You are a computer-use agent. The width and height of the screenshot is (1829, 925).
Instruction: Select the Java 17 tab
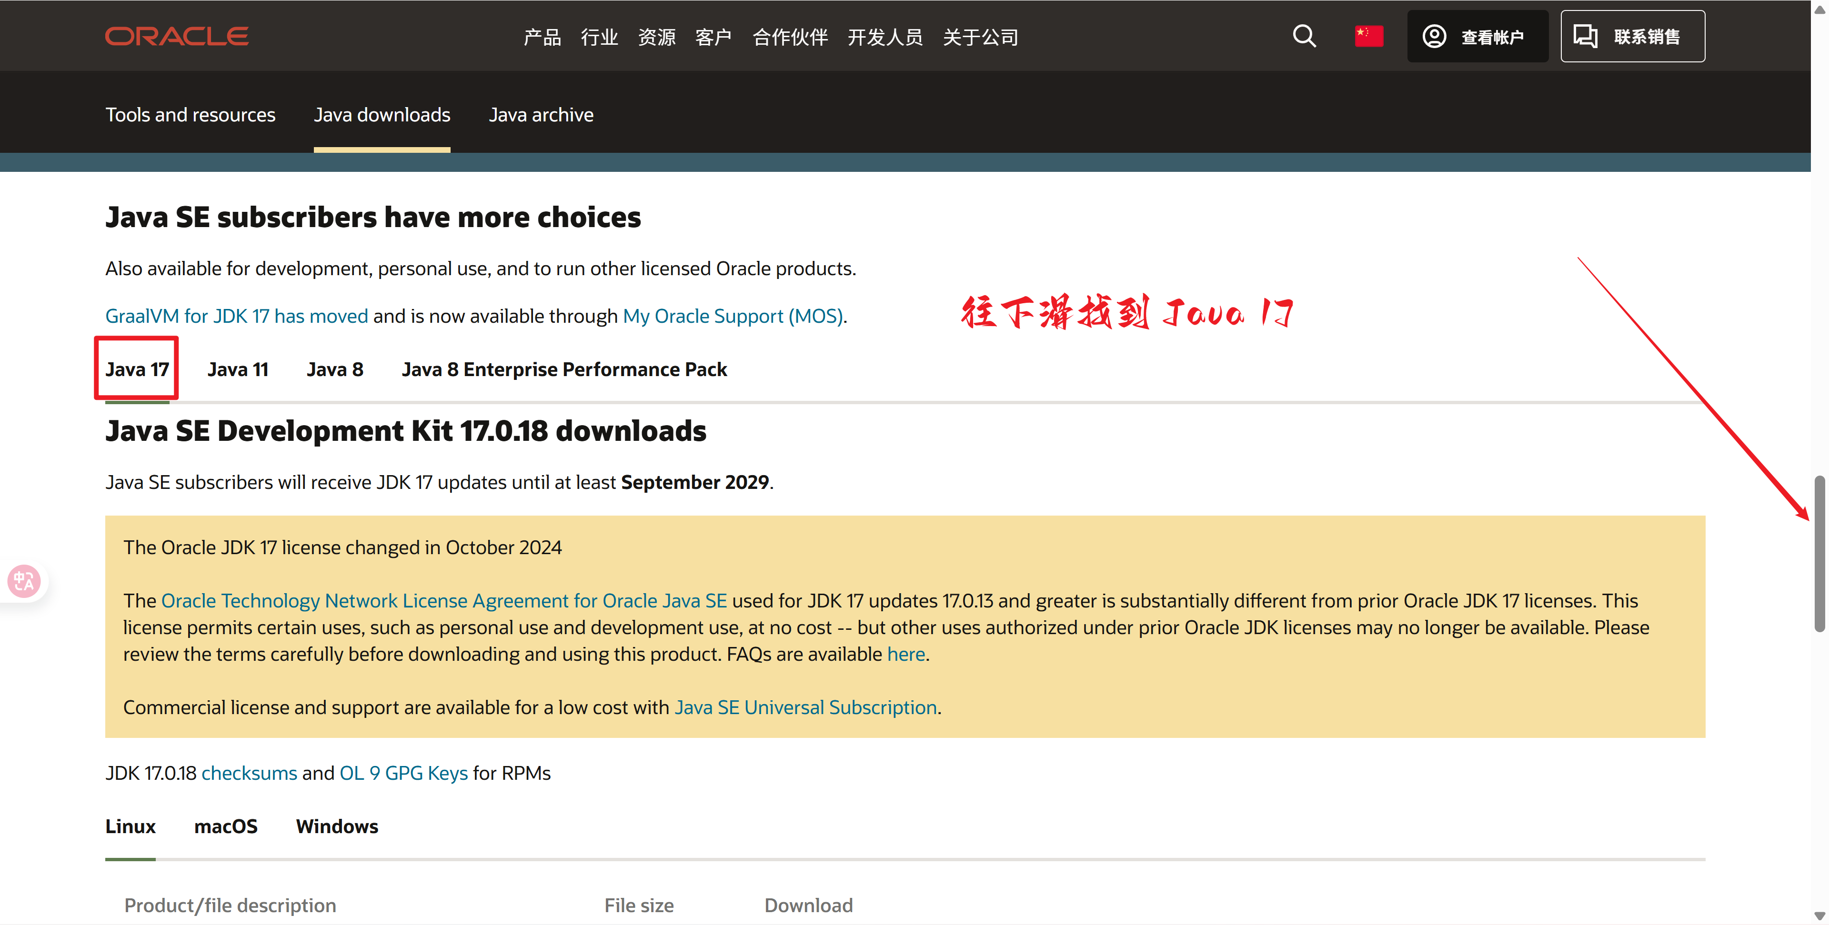click(x=137, y=369)
